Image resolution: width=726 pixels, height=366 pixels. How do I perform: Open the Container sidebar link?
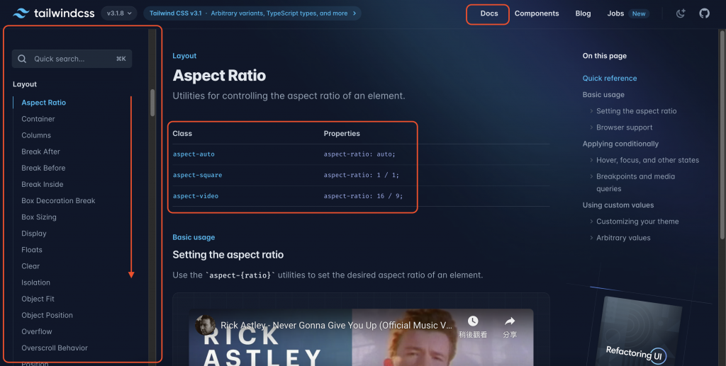click(38, 119)
